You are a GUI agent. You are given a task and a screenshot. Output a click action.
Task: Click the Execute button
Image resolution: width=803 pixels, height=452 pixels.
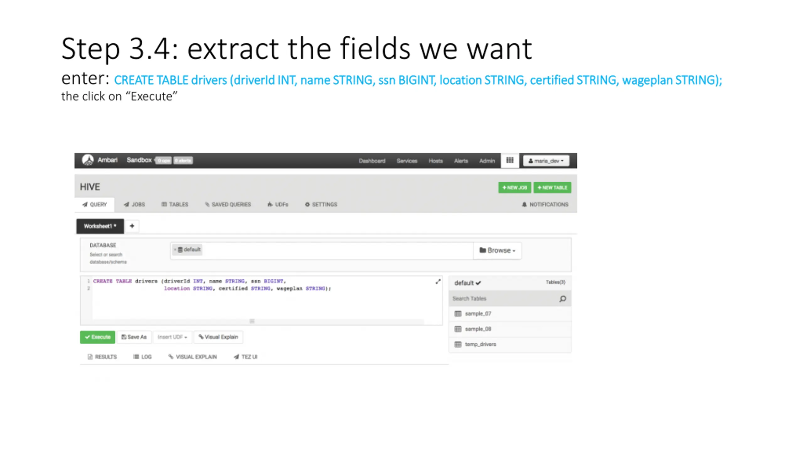pyautogui.click(x=98, y=337)
